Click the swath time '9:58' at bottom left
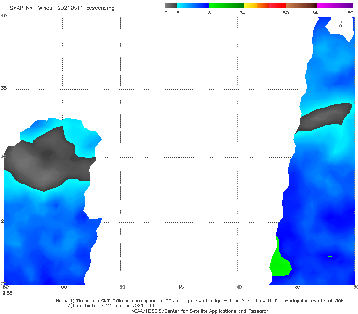 (x=7, y=293)
